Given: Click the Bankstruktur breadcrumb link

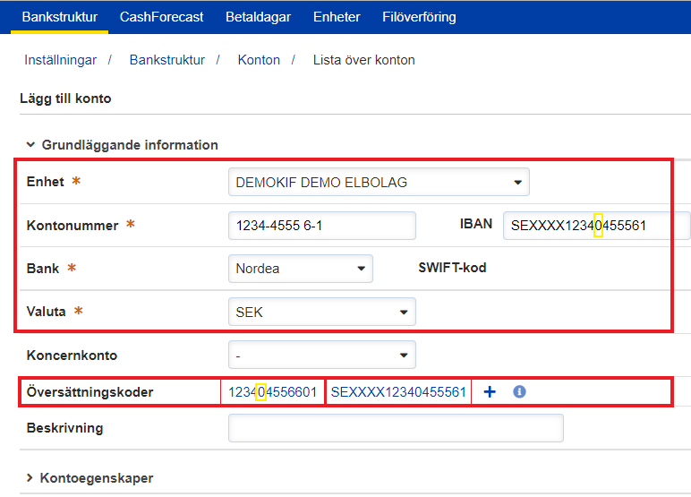Looking at the screenshot, I should click(167, 60).
